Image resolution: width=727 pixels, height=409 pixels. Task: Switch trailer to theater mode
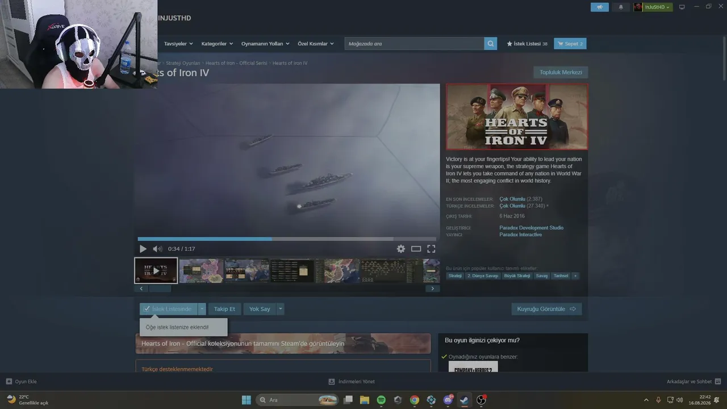pos(416,249)
